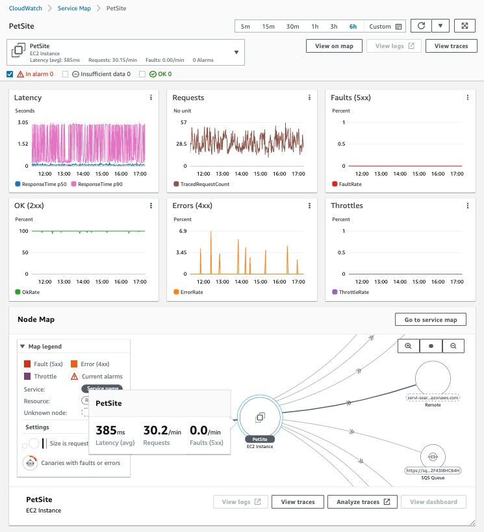The image size is (484, 532).
Task: Click the PetSite EC2 instance node icon
Action: (x=260, y=418)
